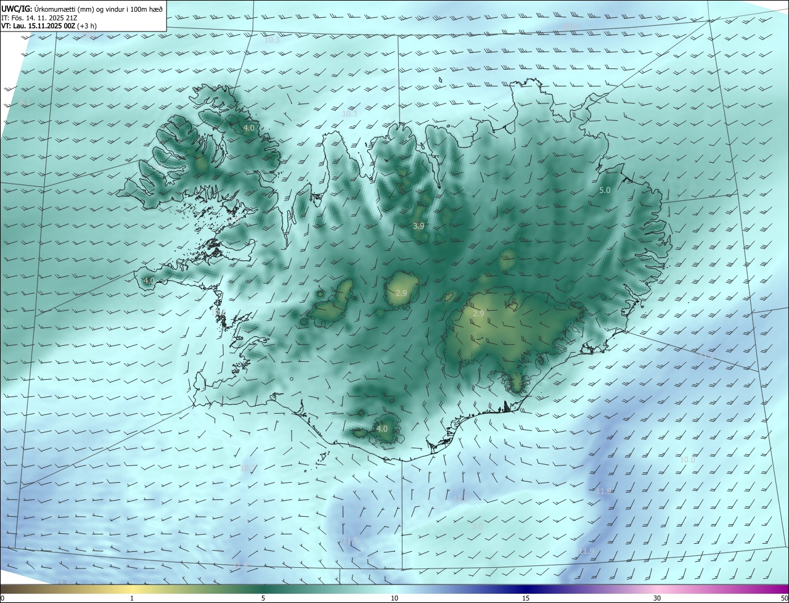Viewport: 789px width, 603px height.
Task: Click the "10.7" value southwest of Iceland
Action: [x=248, y=469]
